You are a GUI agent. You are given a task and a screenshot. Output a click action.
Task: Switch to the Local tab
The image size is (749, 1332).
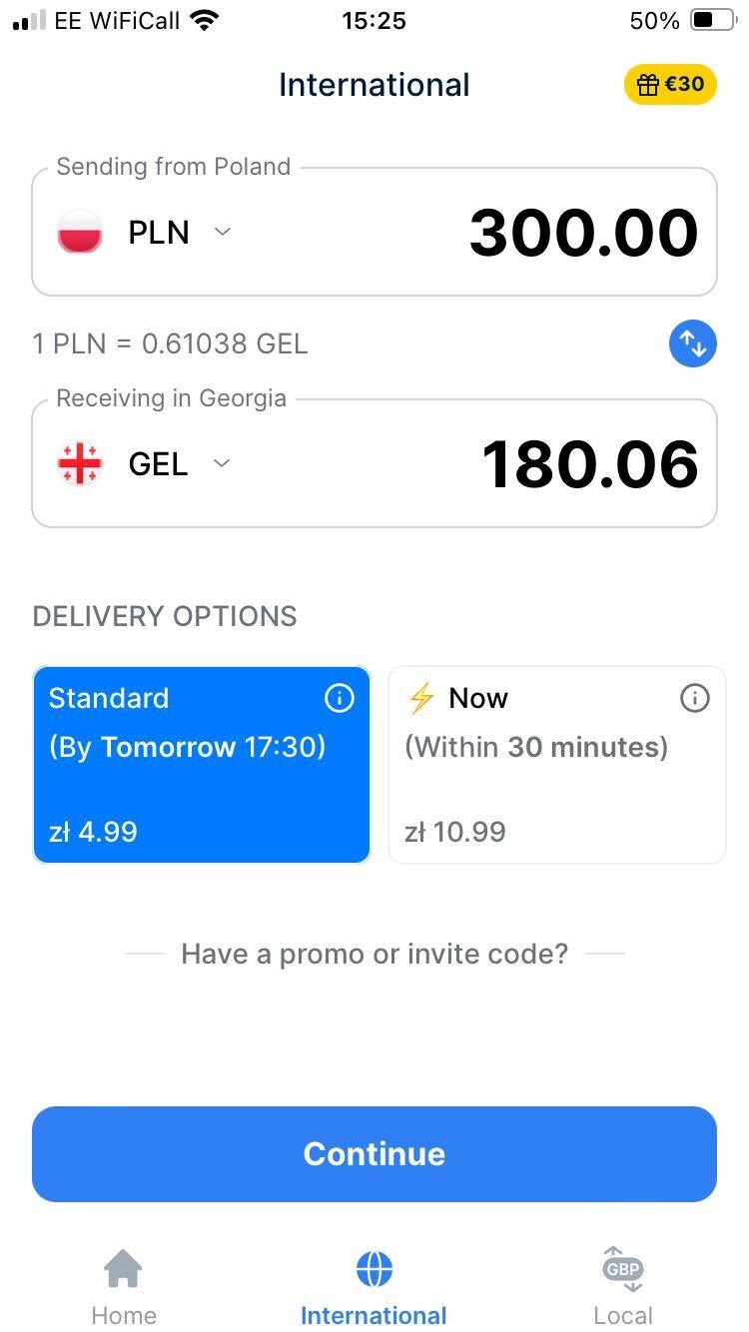pos(623,1287)
